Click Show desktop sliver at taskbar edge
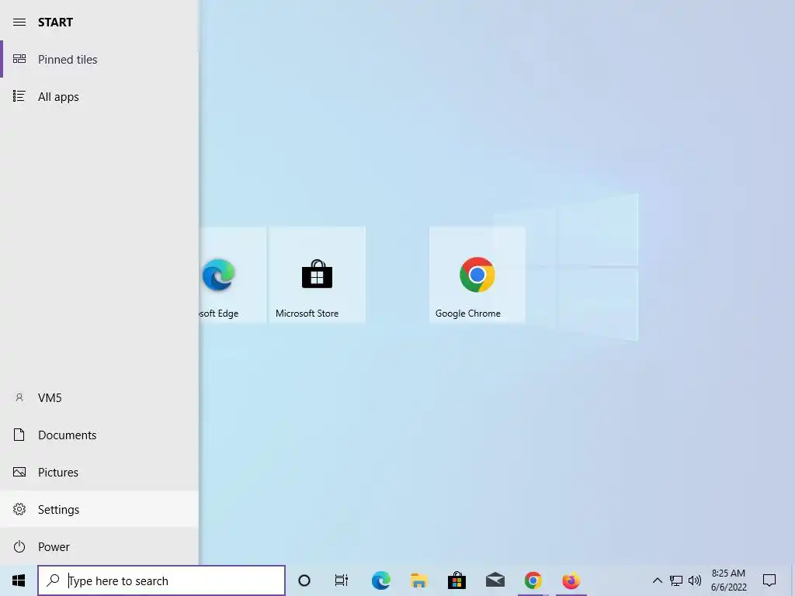795x596 pixels. [792, 580]
